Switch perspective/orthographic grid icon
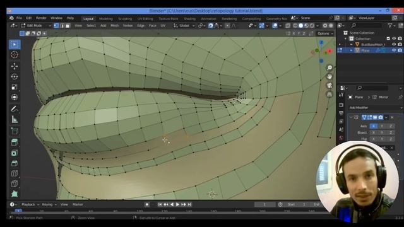 tap(330, 95)
